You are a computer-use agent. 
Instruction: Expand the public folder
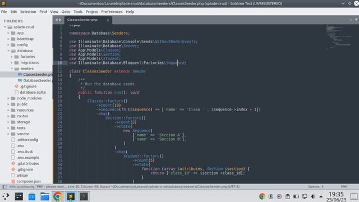tap(8, 104)
